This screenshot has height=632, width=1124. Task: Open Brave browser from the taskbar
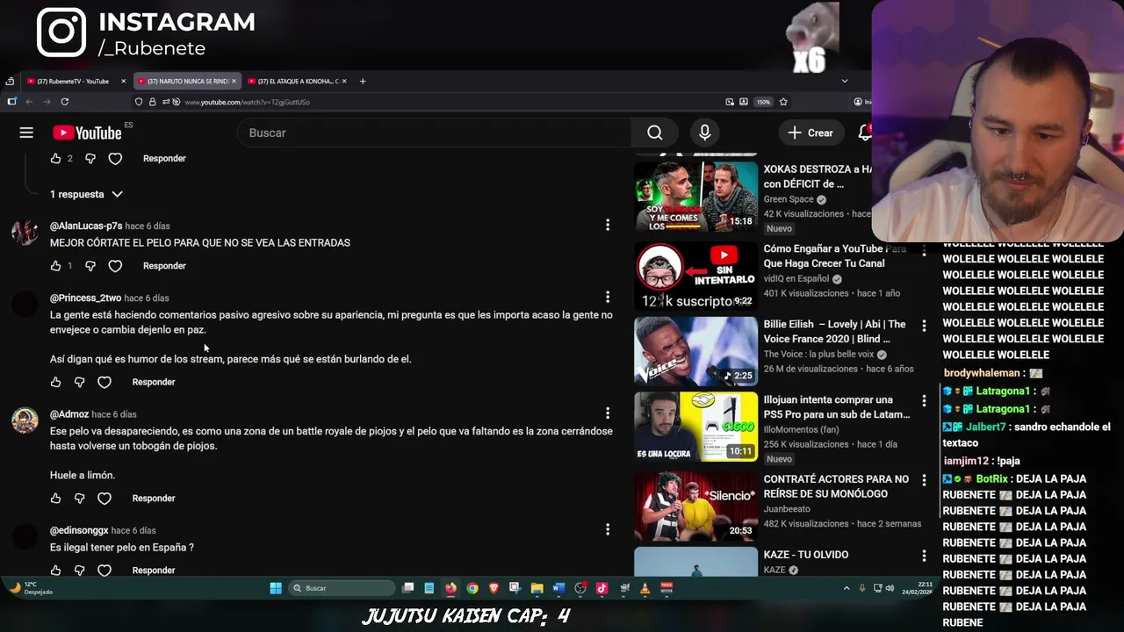click(494, 588)
